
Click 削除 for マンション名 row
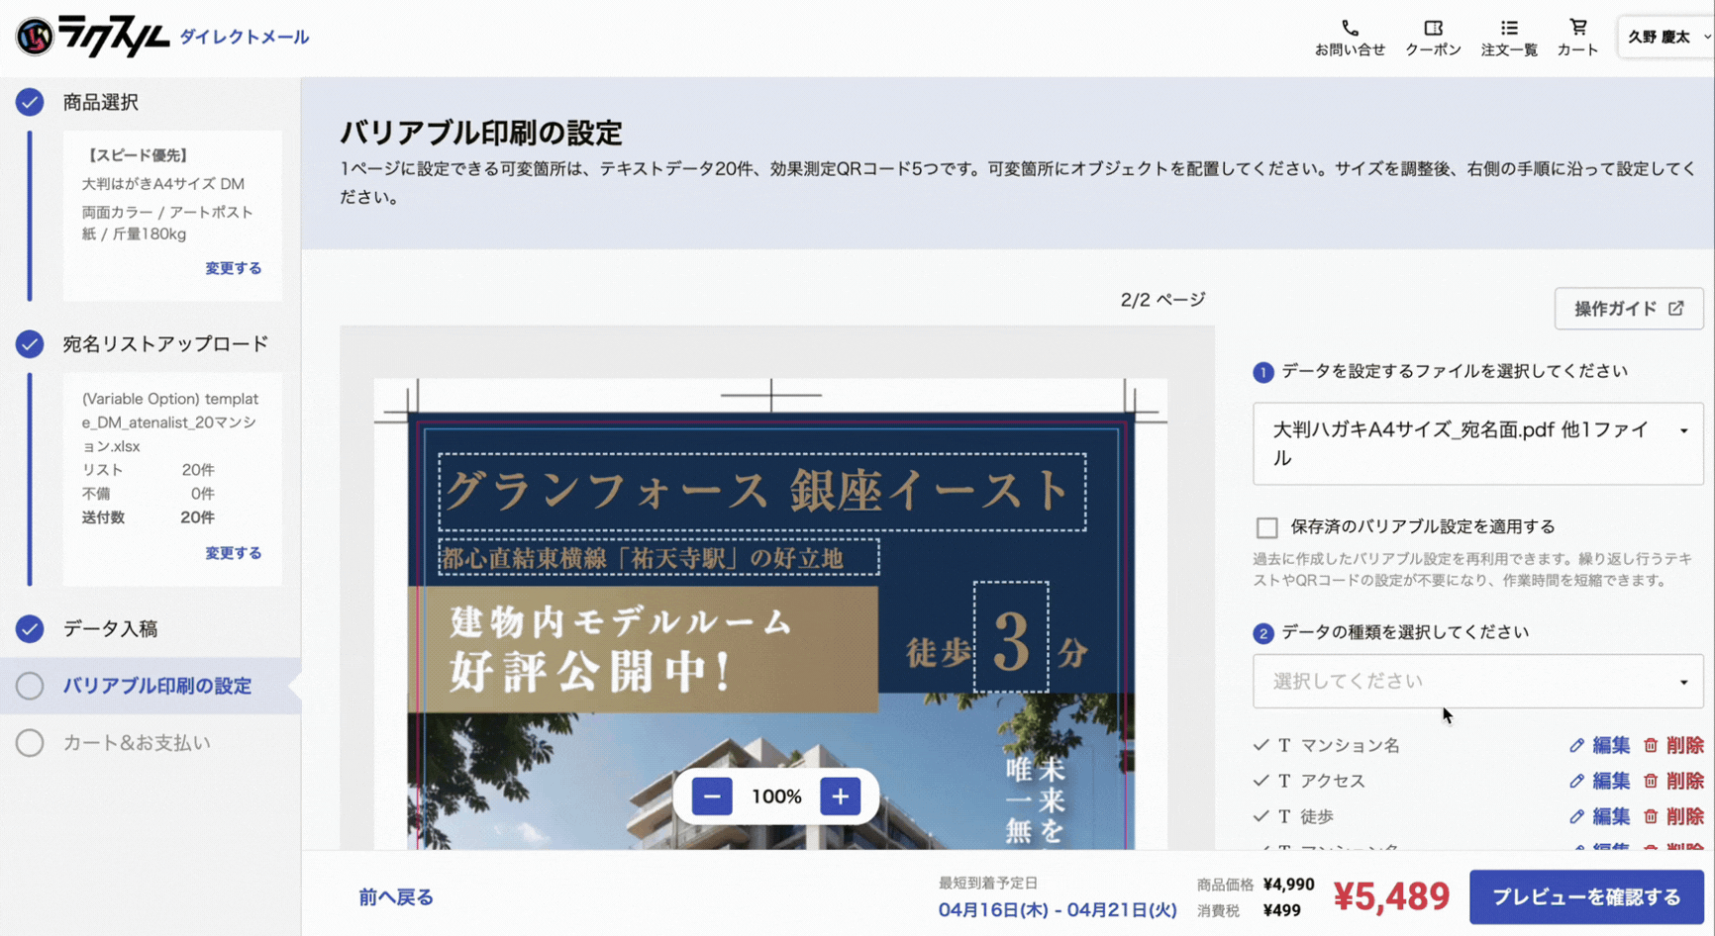coord(1684,745)
